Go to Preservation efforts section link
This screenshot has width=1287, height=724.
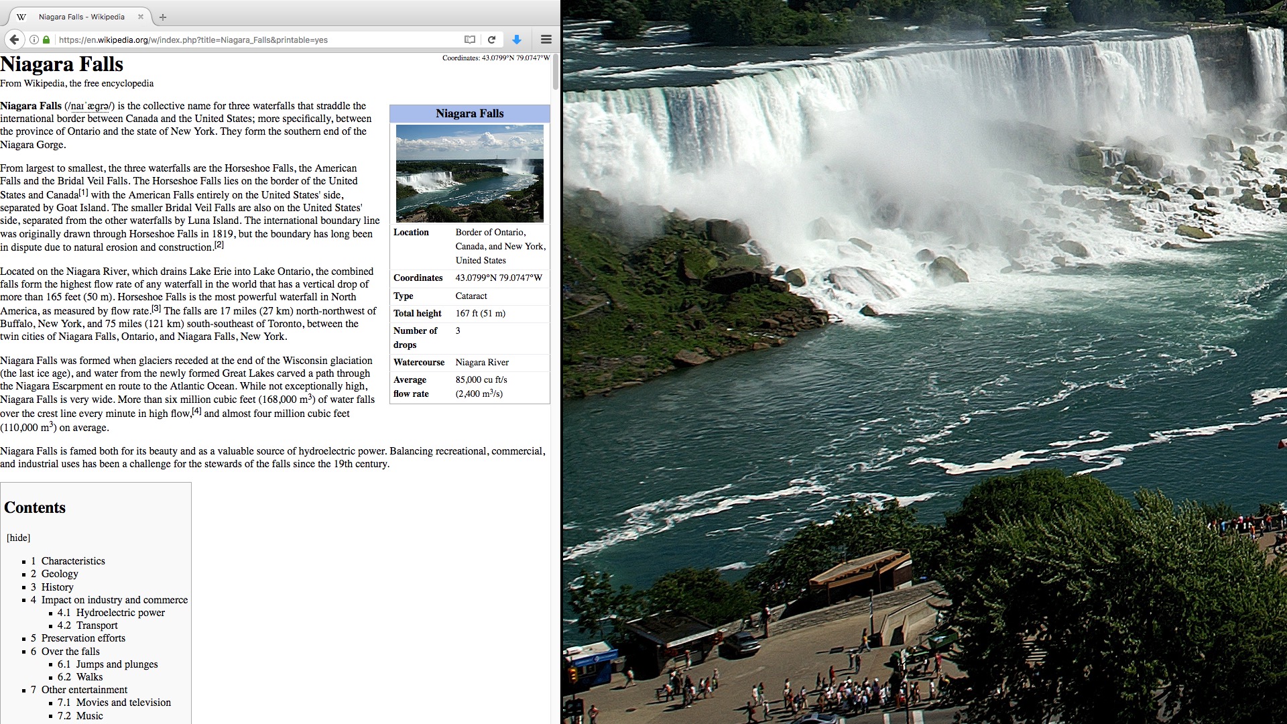pyautogui.click(x=83, y=638)
